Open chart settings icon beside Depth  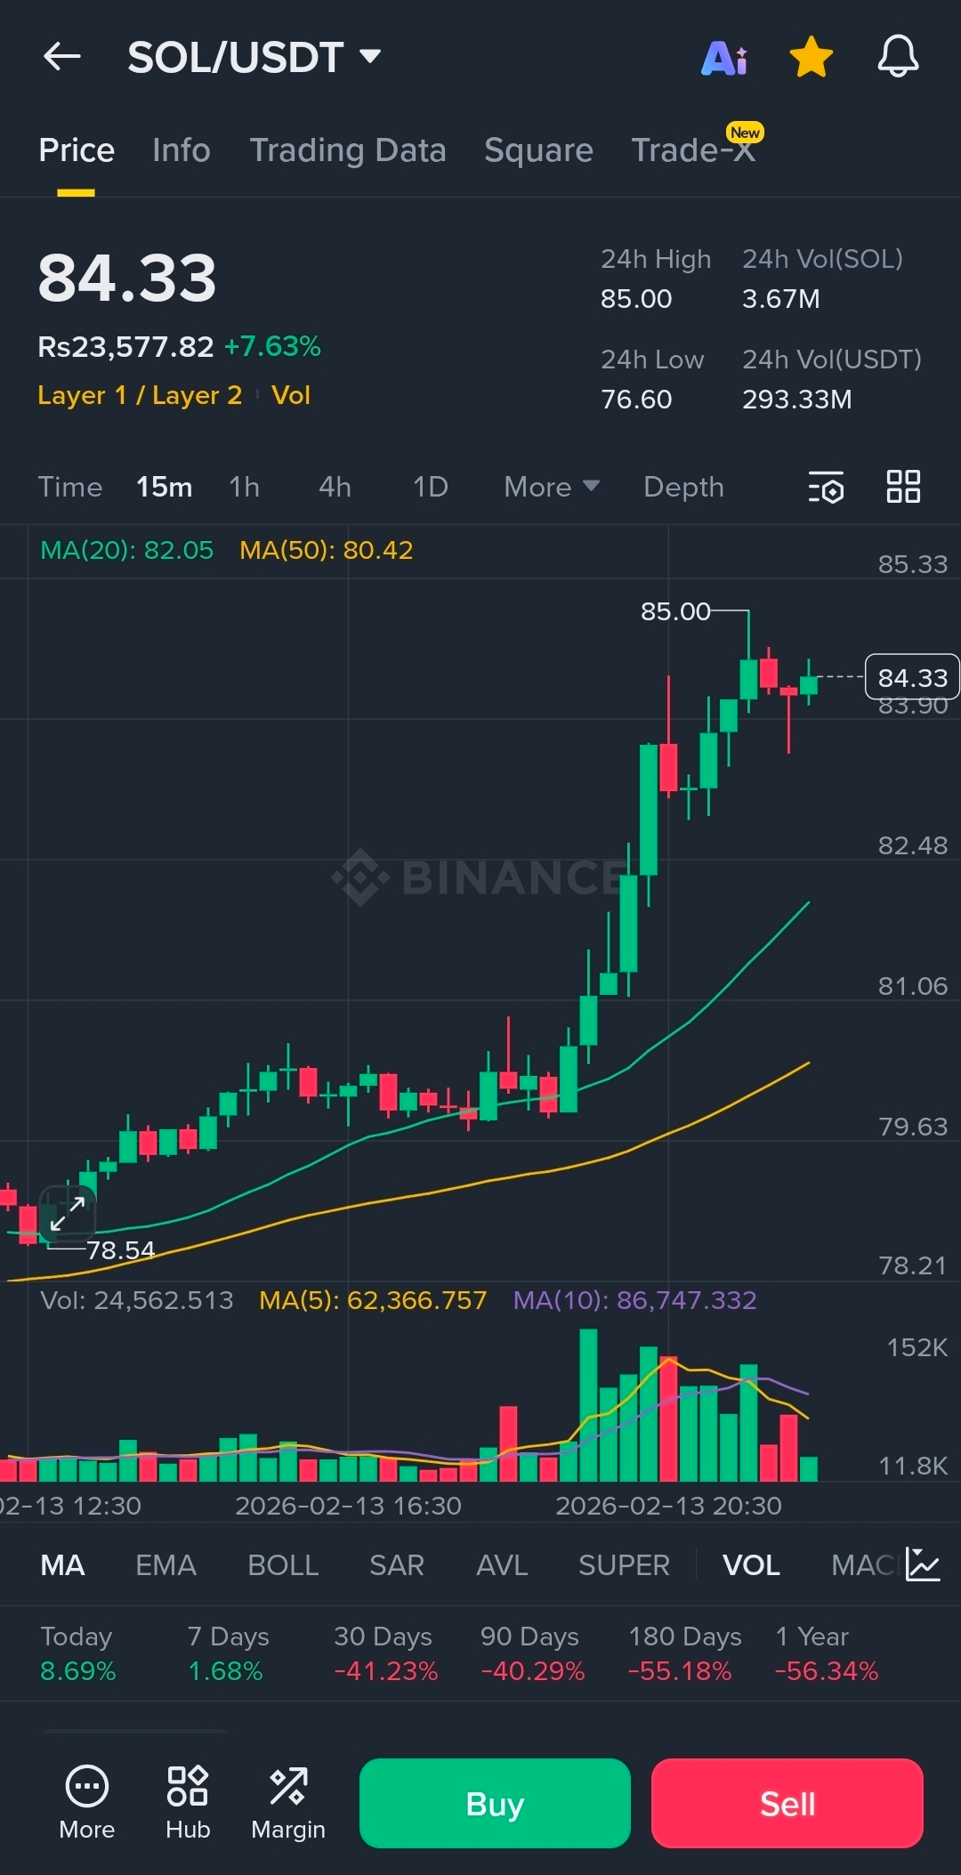click(x=826, y=488)
